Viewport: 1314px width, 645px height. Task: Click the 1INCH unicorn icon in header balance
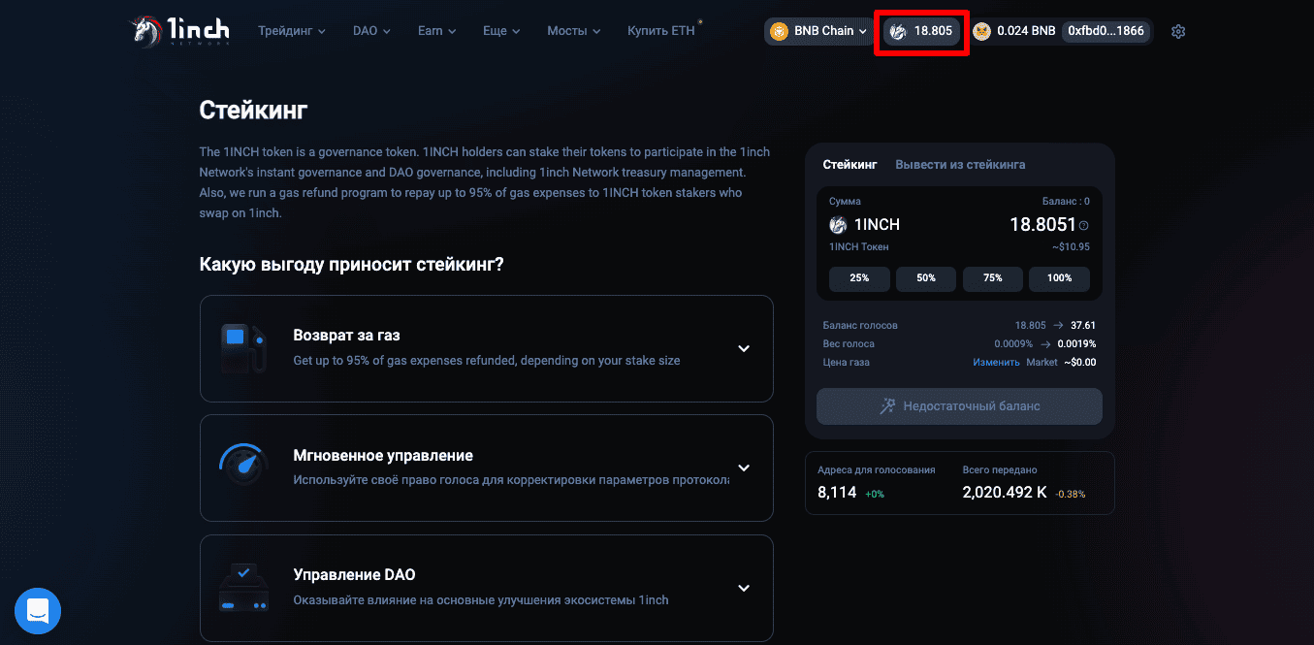click(898, 31)
